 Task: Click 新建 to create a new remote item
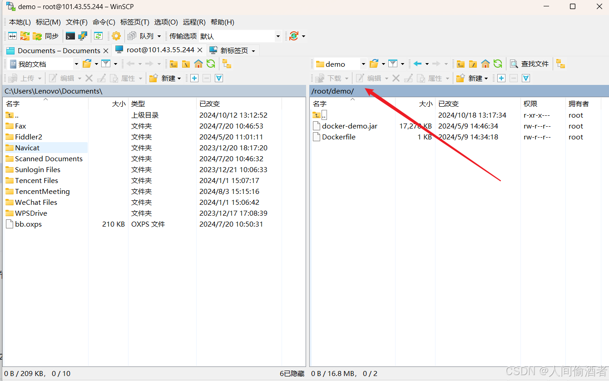(x=472, y=78)
